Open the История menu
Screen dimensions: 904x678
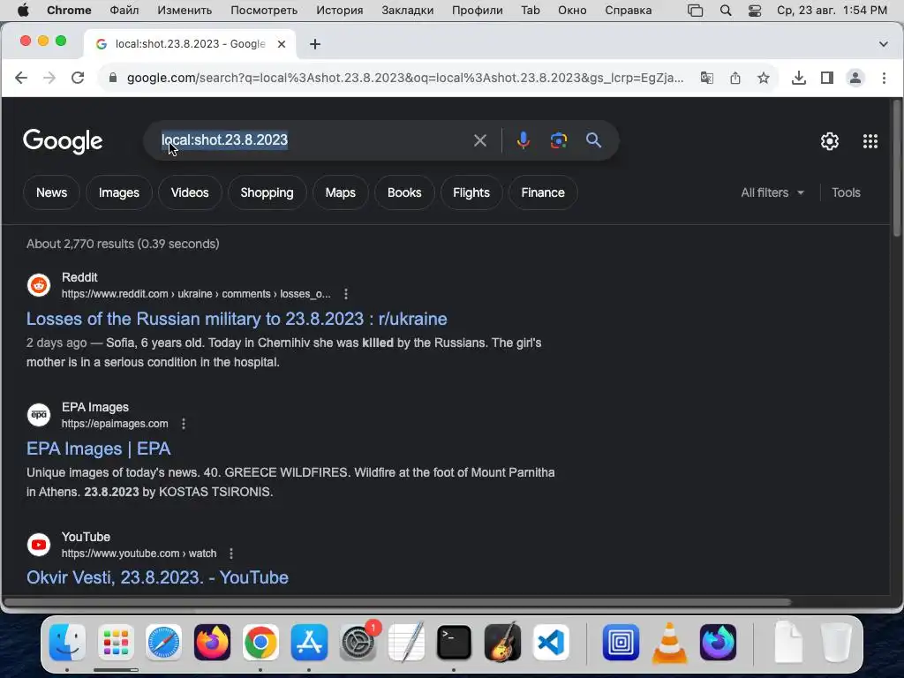(x=340, y=11)
